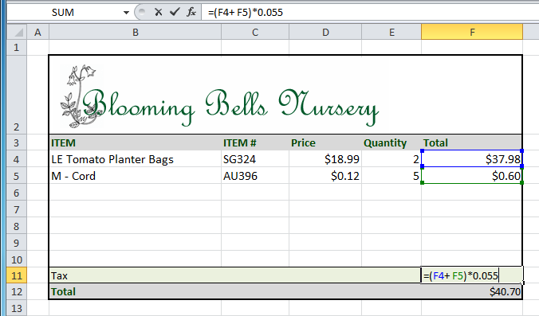Select row 3 header

coord(17,142)
